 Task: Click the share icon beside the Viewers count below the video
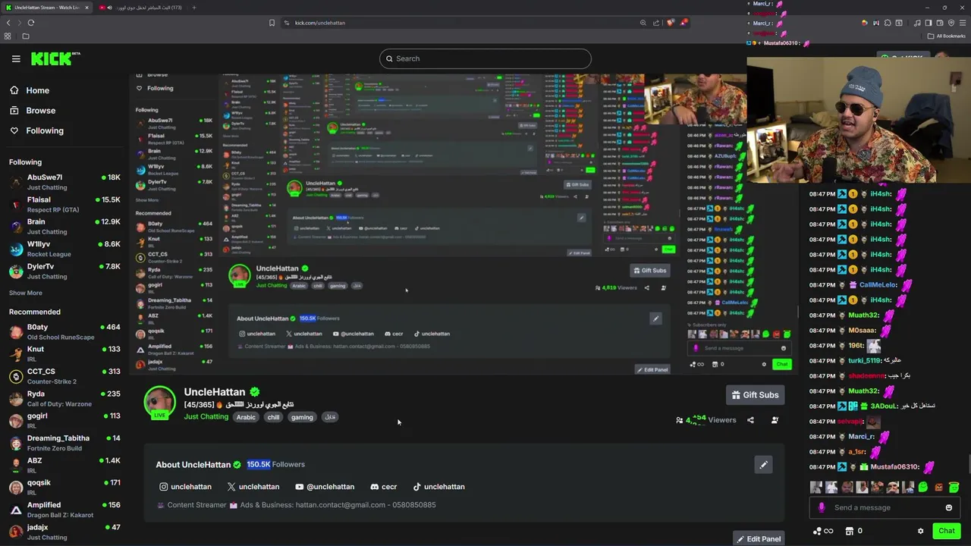750,420
